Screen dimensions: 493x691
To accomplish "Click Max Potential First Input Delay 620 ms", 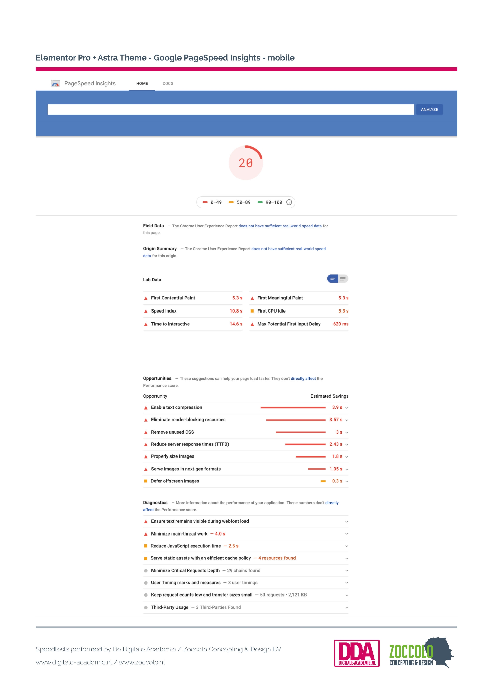I will [341, 324].
